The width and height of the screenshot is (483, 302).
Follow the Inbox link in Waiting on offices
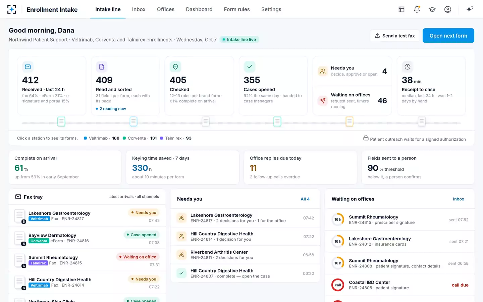pos(459,199)
